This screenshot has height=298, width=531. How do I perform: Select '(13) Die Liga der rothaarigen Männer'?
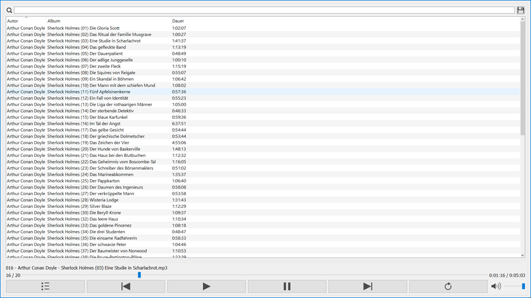pos(263,104)
